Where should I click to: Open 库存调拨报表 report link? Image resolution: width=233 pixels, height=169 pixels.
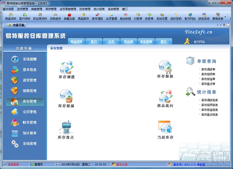pos(210,100)
